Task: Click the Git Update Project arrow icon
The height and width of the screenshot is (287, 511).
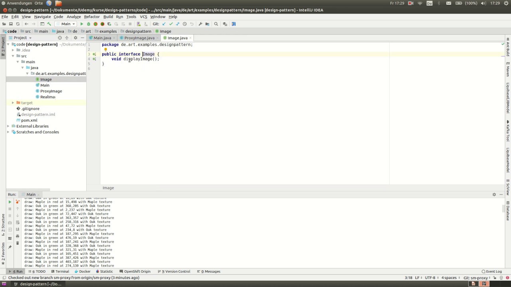Action: 164,24
